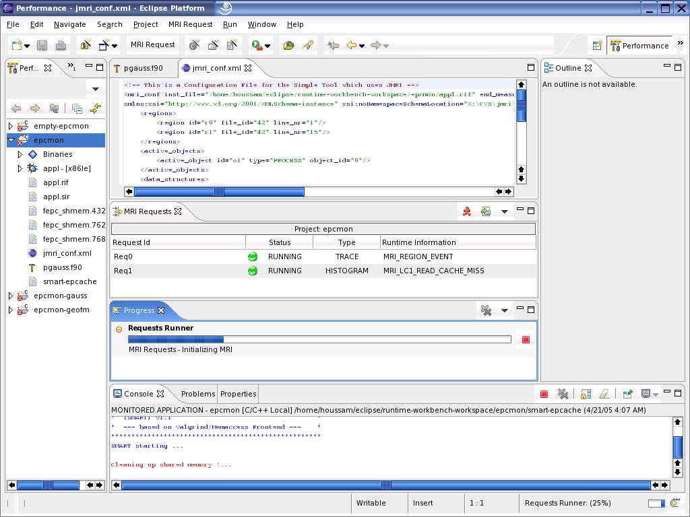
Task: Click the wand icon with the folder
Action: point(213,45)
